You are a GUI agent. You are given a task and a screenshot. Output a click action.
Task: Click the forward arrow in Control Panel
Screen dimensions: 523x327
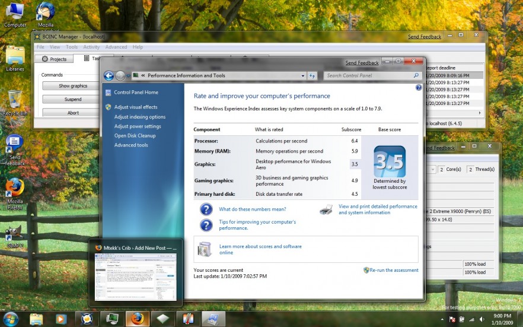coord(120,76)
